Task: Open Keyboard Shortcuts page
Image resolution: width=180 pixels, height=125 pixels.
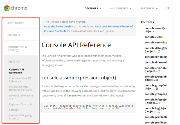Action: pyautogui.click(x=21, y=104)
